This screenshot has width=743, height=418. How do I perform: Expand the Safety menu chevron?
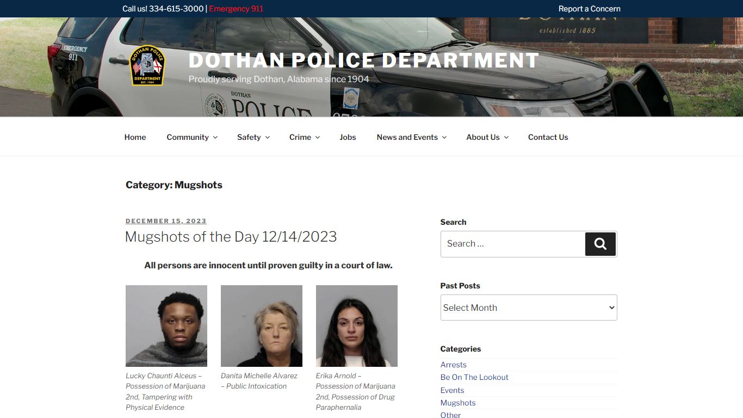pyautogui.click(x=268, y=138)
